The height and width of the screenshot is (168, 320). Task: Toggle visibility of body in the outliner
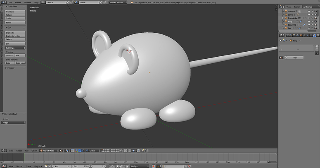(309, 21)
